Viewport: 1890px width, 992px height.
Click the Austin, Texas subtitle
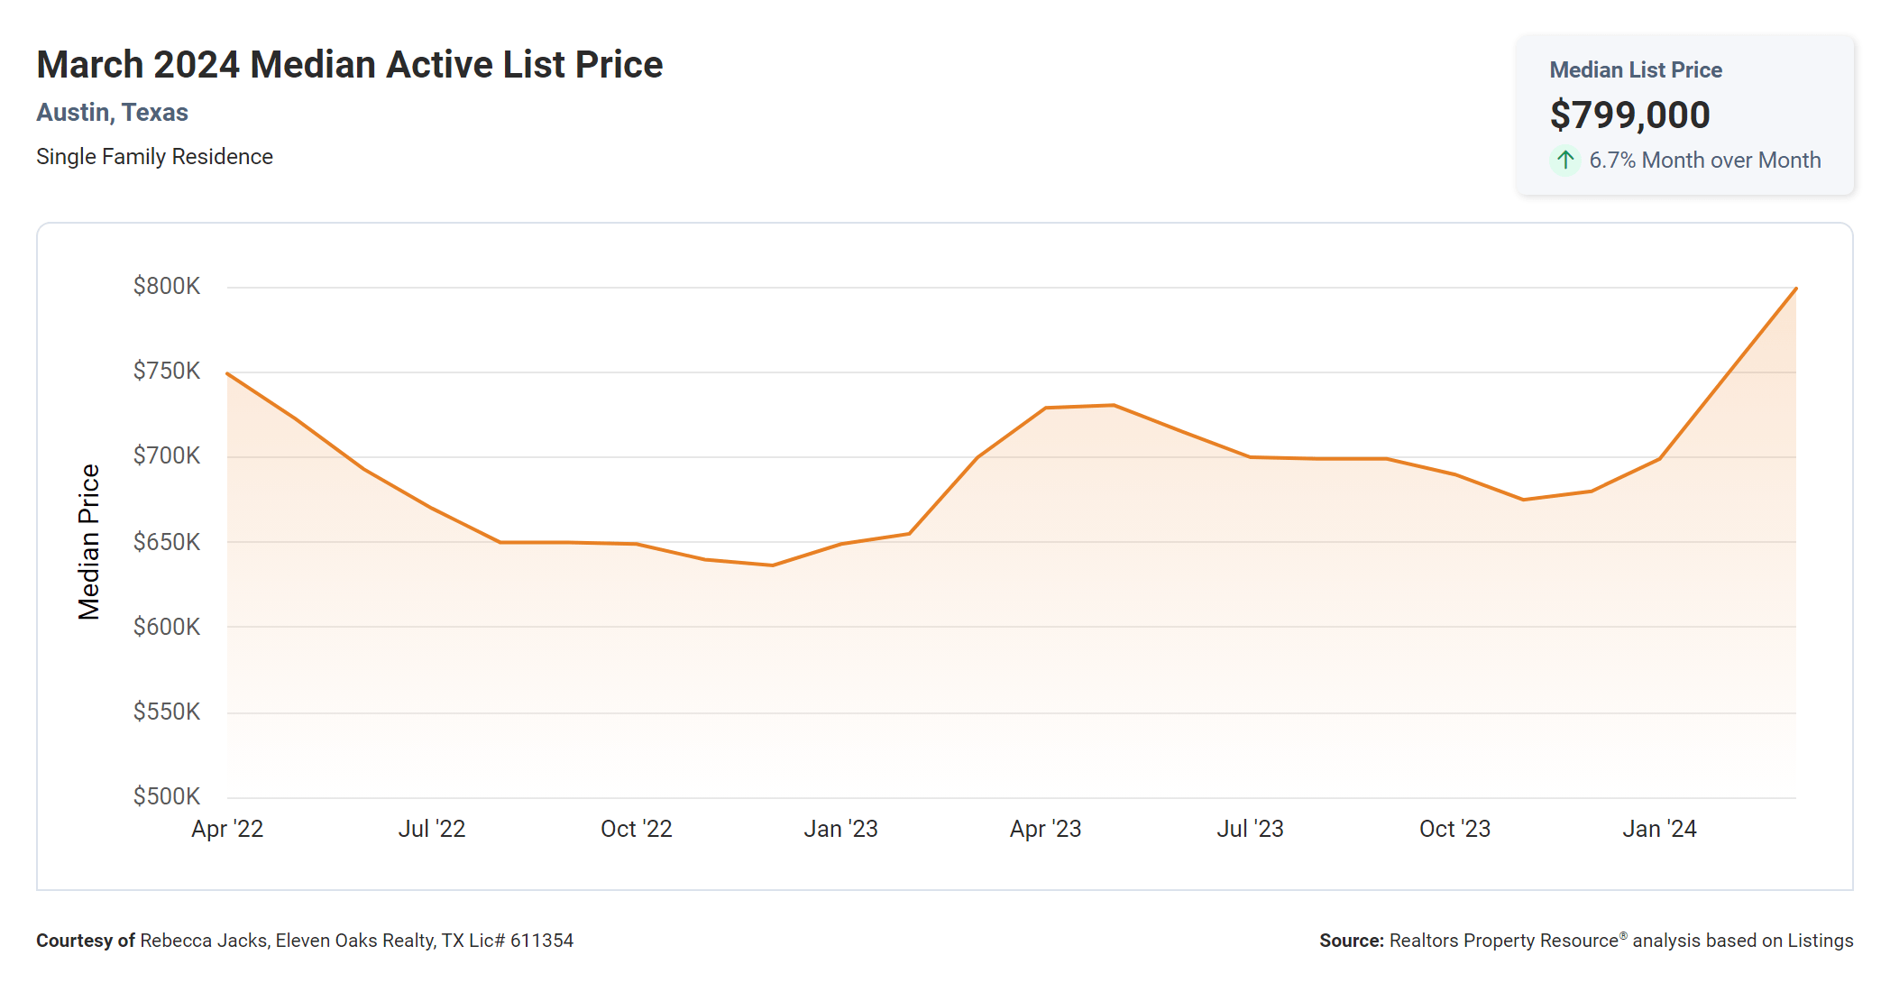[x=112, y=113]
